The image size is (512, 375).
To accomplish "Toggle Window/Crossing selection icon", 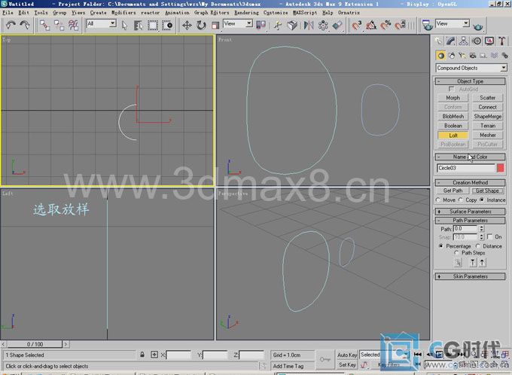I will click(x=167, y=25).
